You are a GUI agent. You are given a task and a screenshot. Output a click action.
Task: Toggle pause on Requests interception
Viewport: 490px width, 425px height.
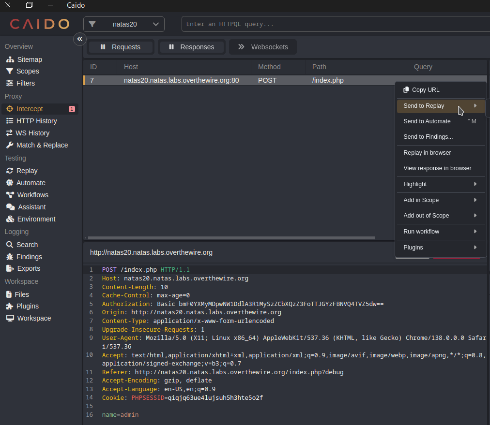[121, 47]
